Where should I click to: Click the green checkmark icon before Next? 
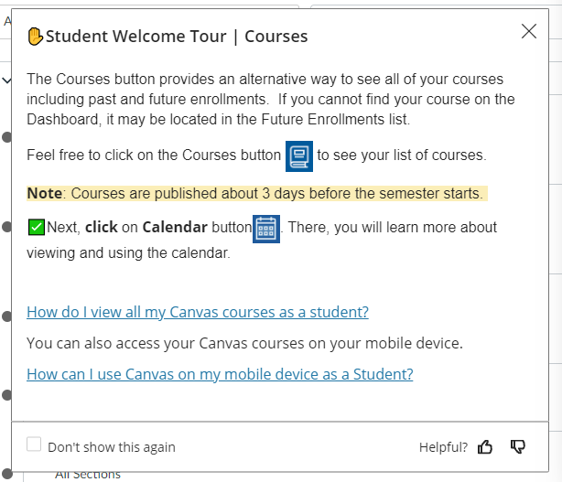point(36,227)
